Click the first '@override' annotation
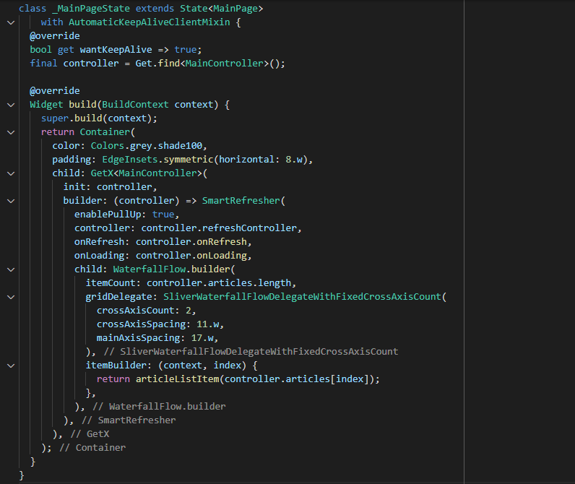 (x=55, y=36)
